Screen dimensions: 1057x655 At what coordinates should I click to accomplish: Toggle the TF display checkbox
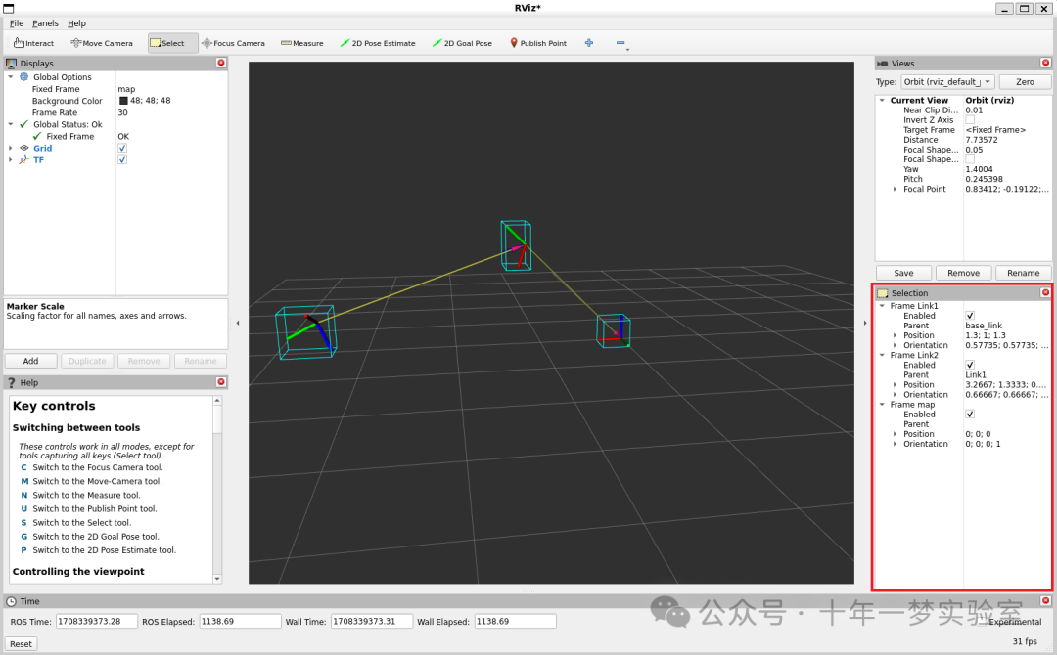[122, 160]
